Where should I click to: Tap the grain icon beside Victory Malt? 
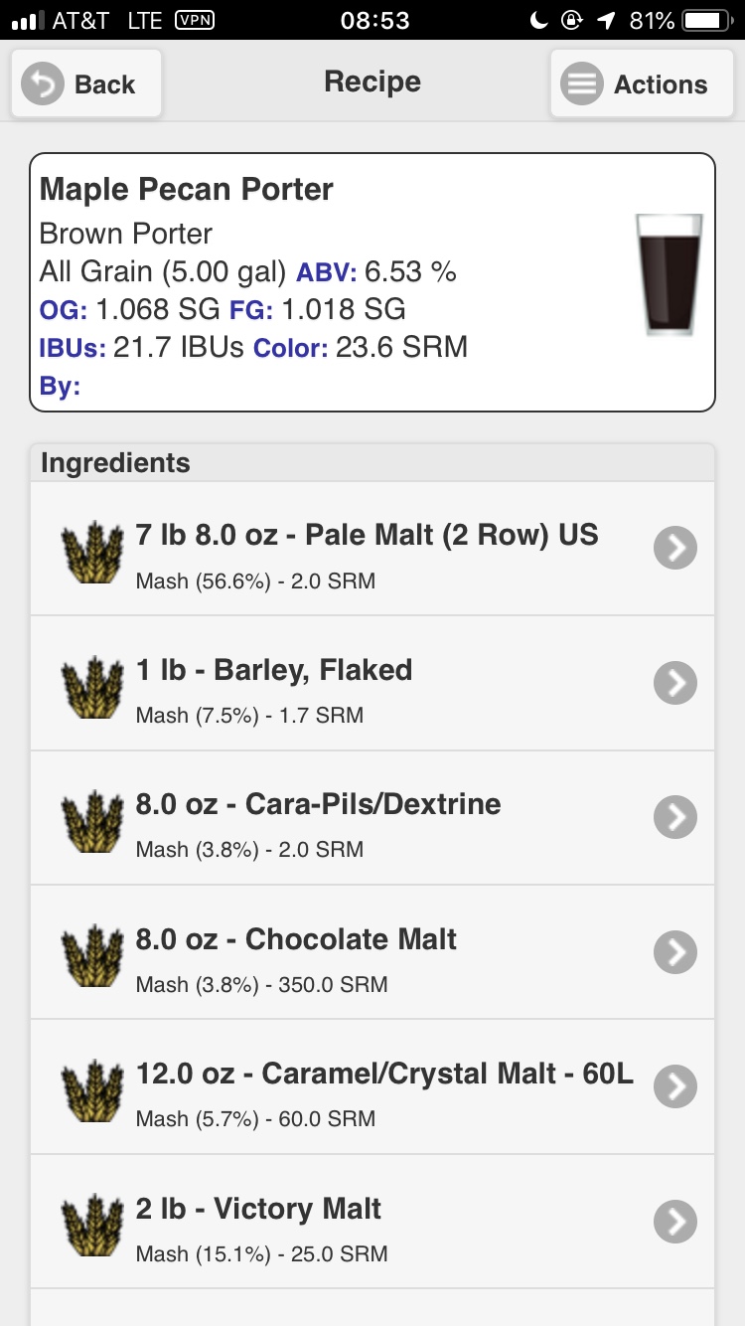tap(92, 1225)
